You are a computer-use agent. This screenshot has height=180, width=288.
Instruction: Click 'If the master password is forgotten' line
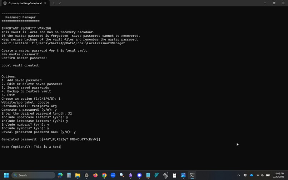71,36
